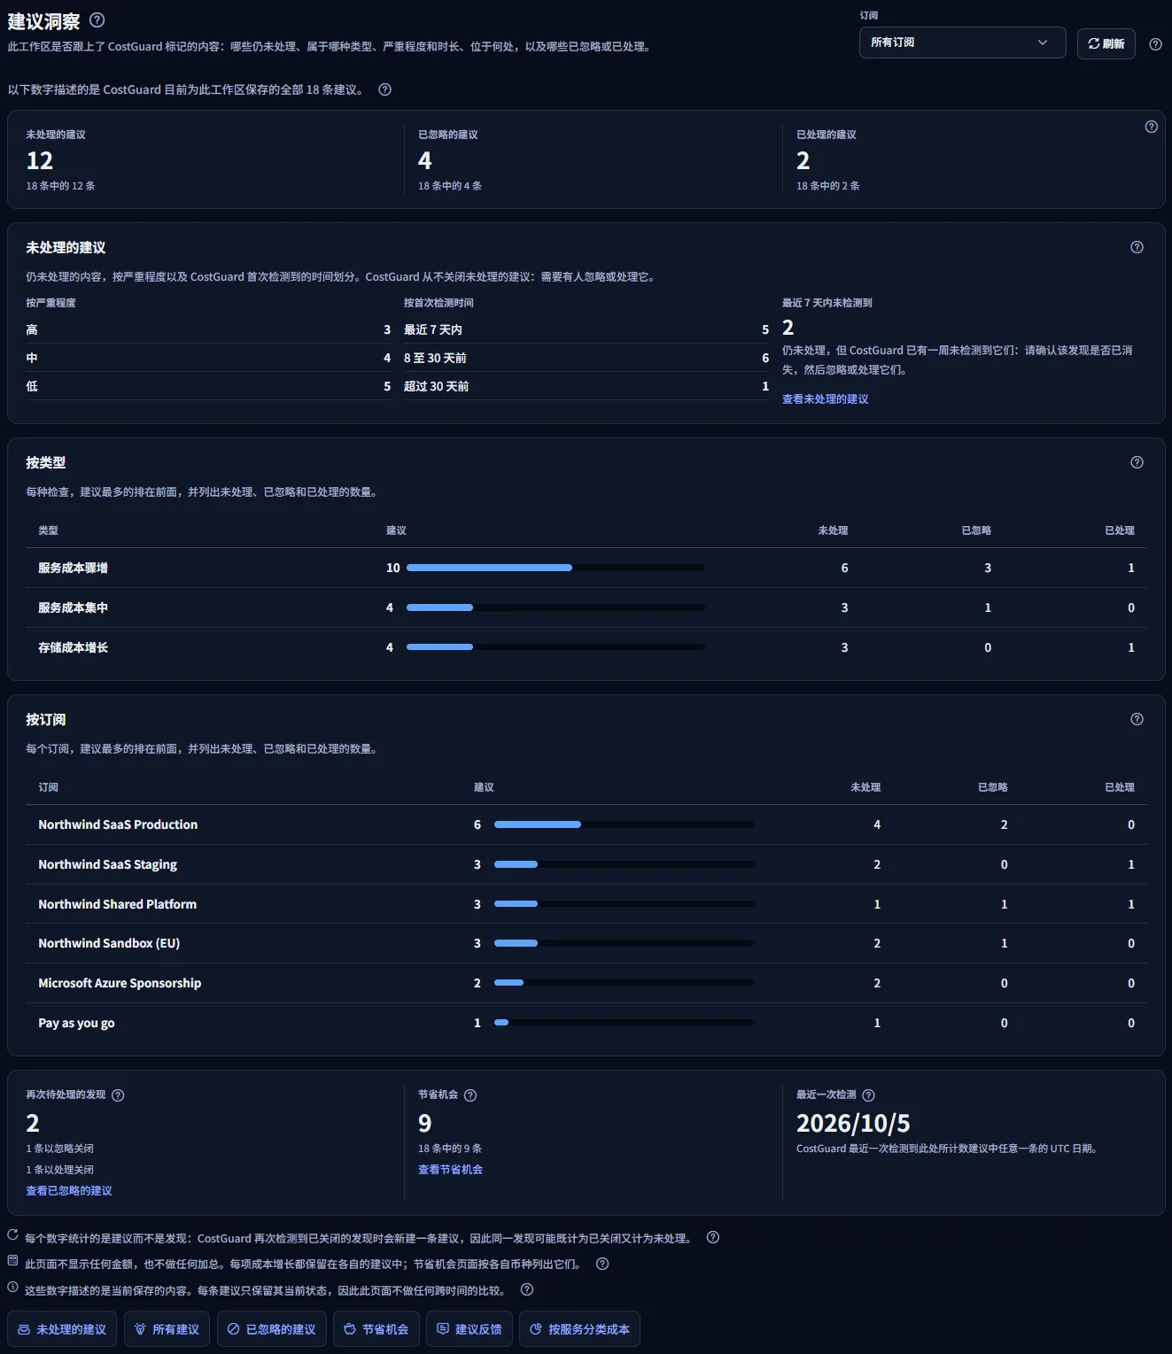Open 按服务分类成本 bottom navigation button
This screenshot has width=1172, height=1354.
tap(579, 1329)
